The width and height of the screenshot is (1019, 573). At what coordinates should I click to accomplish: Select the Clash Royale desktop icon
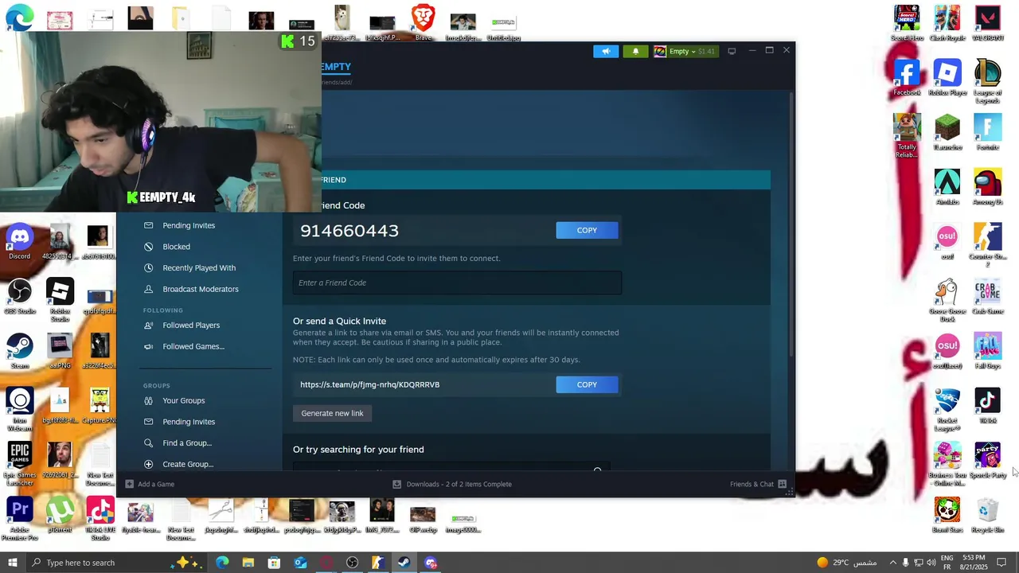tap(947, 24)
